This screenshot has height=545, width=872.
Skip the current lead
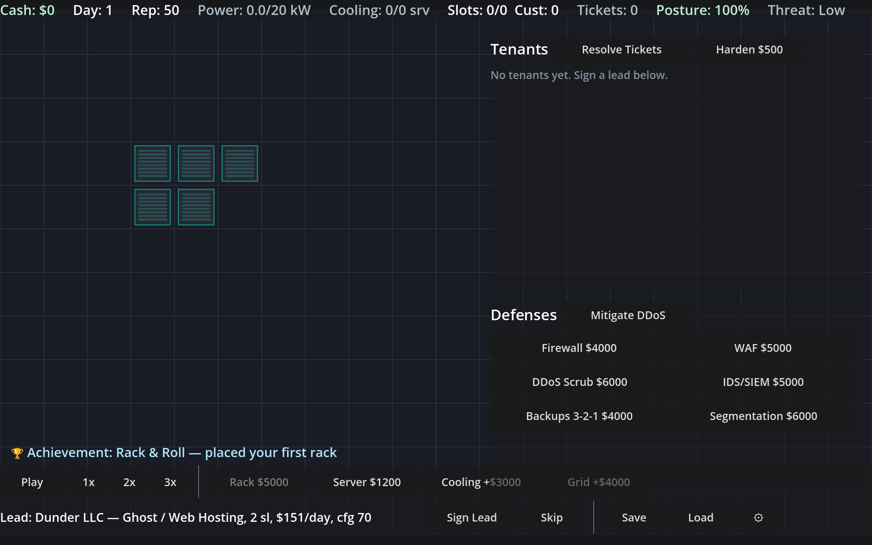552,518
